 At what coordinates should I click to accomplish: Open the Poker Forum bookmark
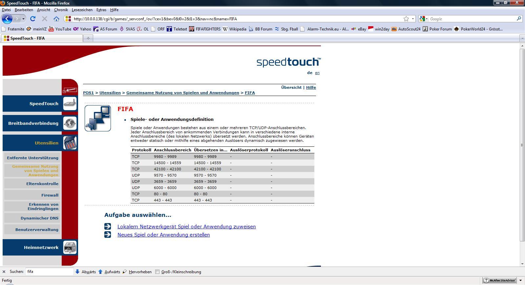coord(437,29)
